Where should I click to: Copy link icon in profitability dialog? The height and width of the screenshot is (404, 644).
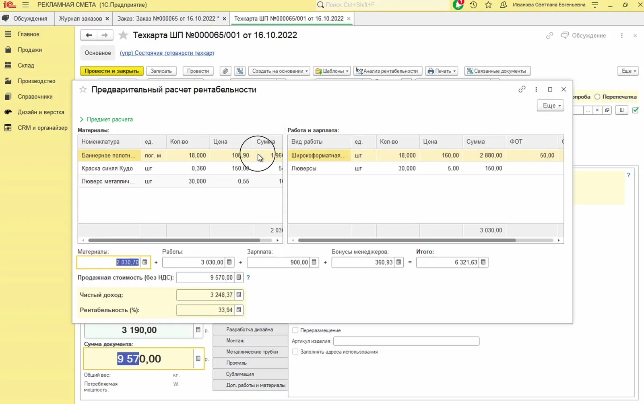[x=522, y=89]
